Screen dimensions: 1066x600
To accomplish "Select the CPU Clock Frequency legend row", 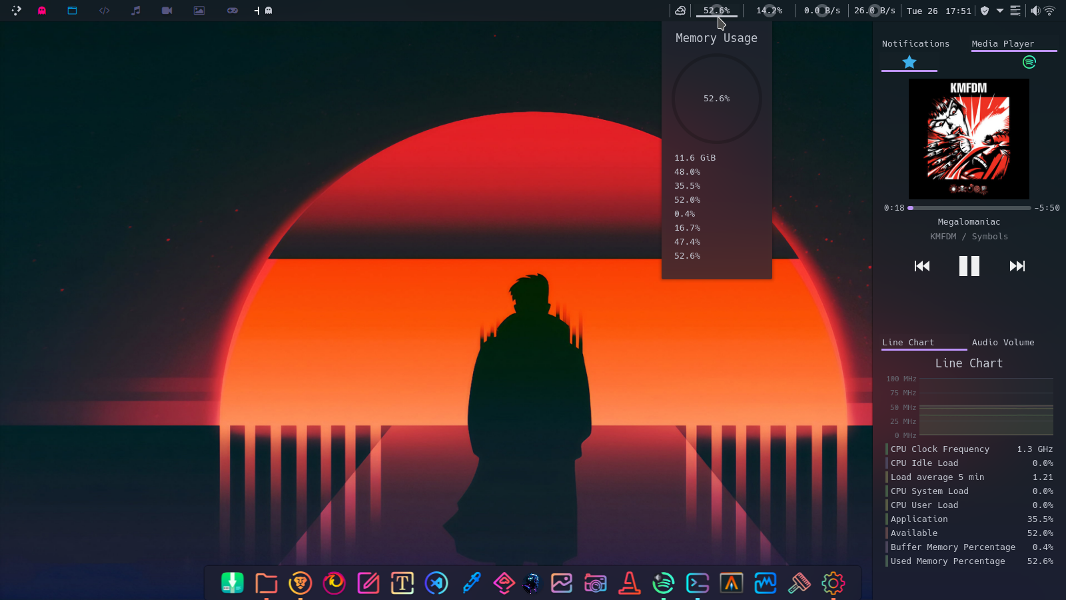I will (x=969, y=449).
